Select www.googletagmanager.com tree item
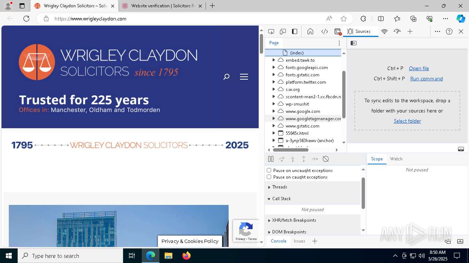Screen dimensions: 469x263 coord(303,118)
